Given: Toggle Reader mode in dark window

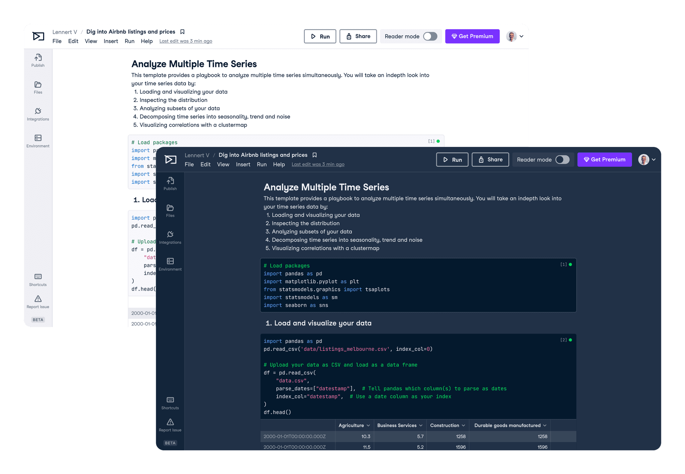Looking at the screenshot, I should click(562, 160).
